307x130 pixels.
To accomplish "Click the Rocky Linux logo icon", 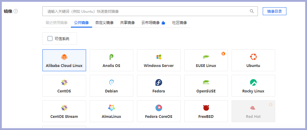I will click(253, 83).
